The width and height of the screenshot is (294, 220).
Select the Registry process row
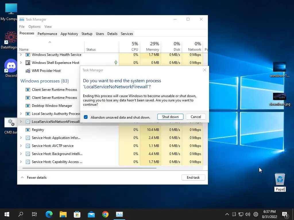(x=110, y=130)
